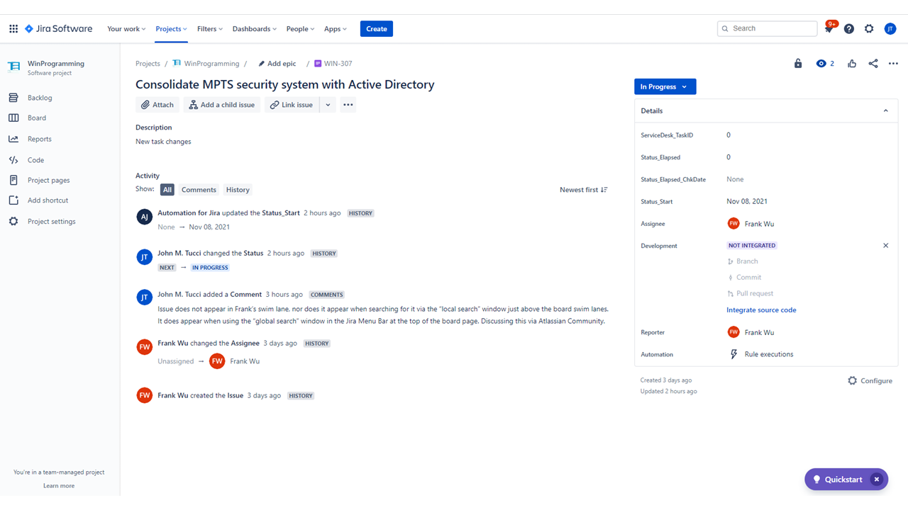908x510 pixels.
Task: Edit the ServiceDesk_TaskID value
Action: tap(729, 135)
